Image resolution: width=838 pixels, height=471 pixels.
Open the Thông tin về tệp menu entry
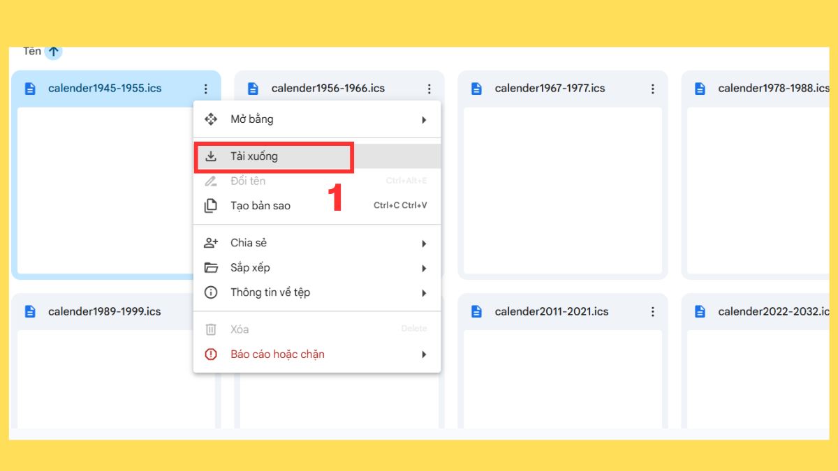[x=317, y=293]
